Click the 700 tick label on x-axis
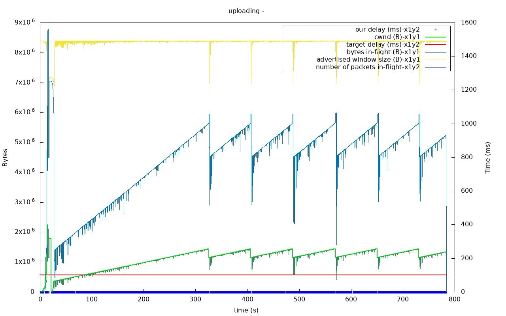 [403, 299]
